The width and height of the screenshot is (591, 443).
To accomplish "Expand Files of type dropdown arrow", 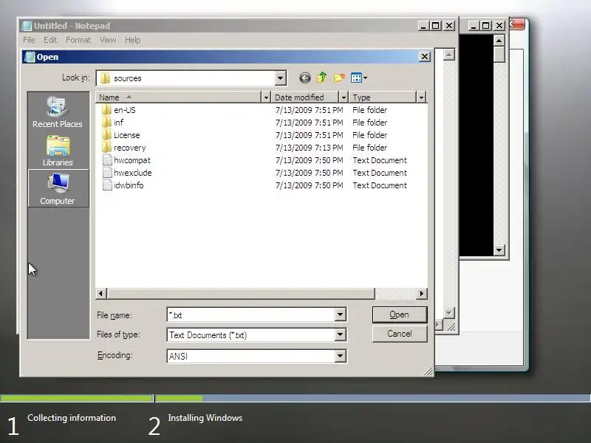I will point(340,334).
